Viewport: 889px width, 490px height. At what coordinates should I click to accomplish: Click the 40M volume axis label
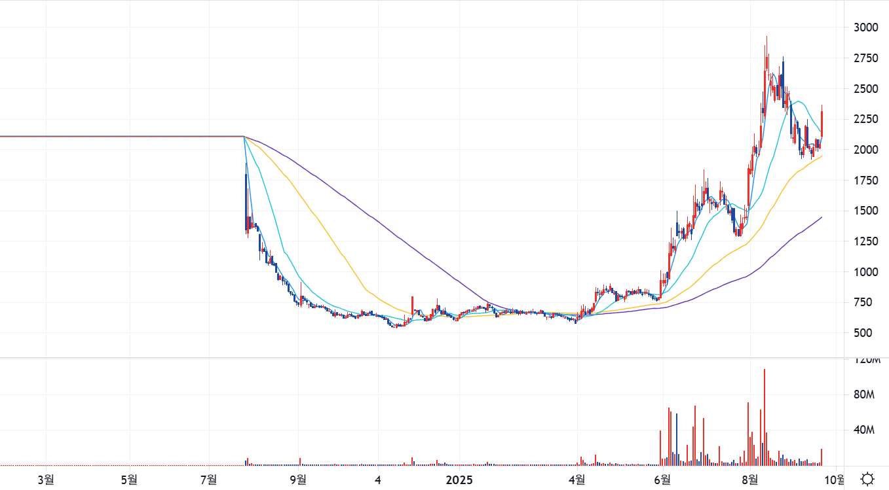tap(863, 430)
